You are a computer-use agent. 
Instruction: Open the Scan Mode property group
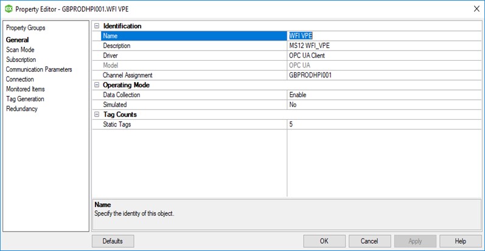click(20, 50)
